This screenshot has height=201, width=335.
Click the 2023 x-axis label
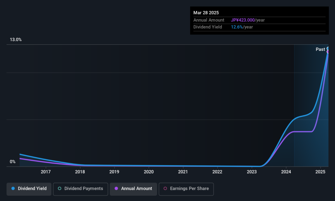[252, 172]
